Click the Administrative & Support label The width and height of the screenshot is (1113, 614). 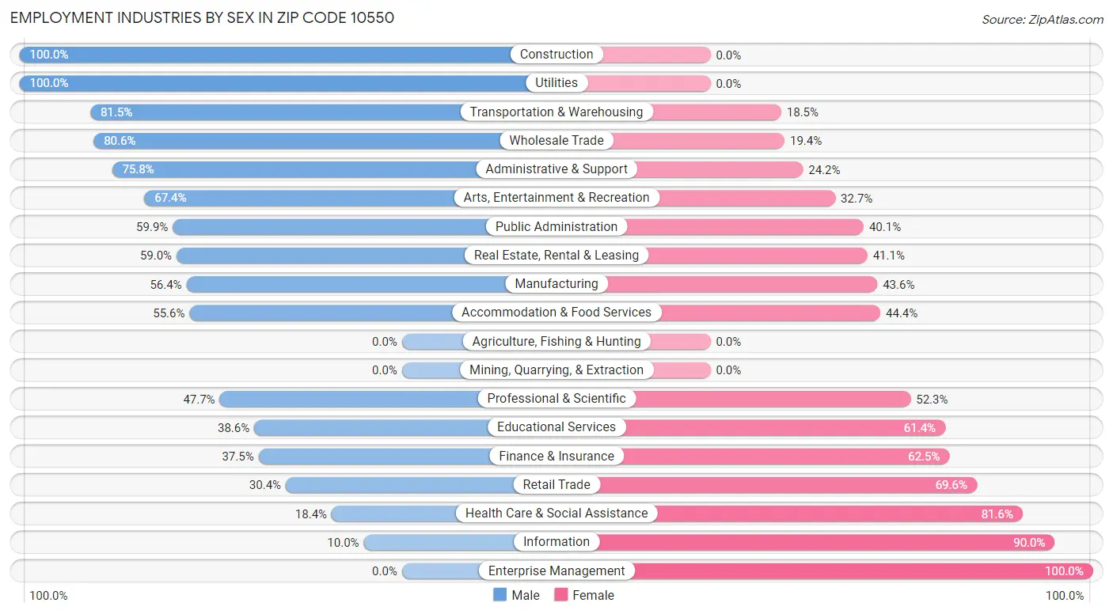(556, 169)
